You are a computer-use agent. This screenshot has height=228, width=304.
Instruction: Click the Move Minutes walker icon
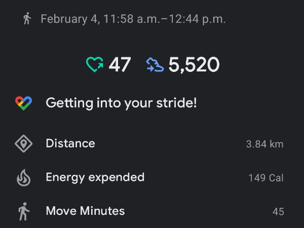pyautogui.click(x=23, y=211)
